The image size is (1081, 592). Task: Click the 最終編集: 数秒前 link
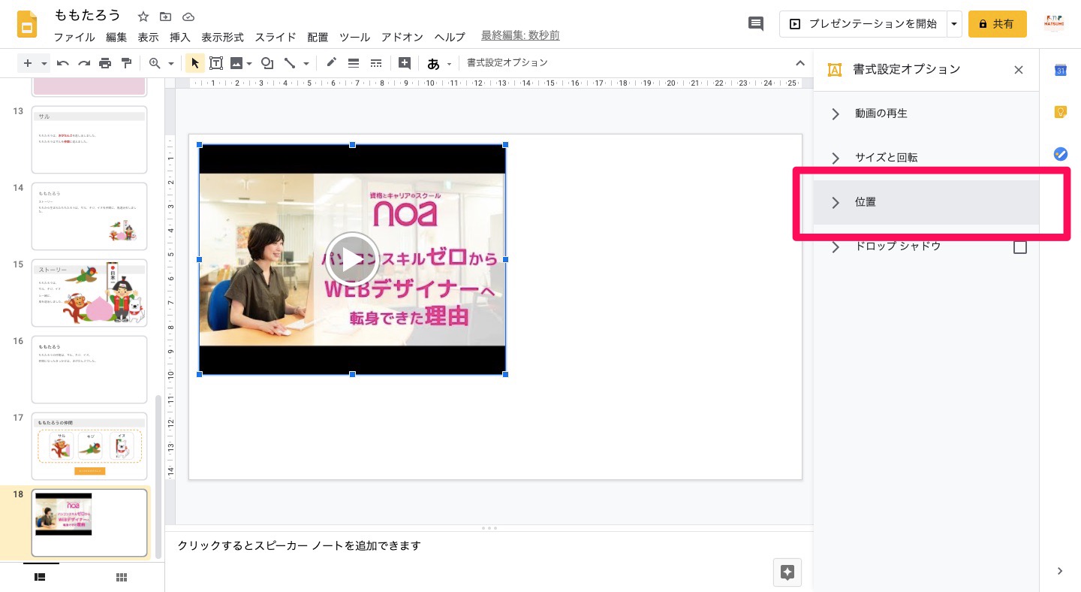(520, 36)
